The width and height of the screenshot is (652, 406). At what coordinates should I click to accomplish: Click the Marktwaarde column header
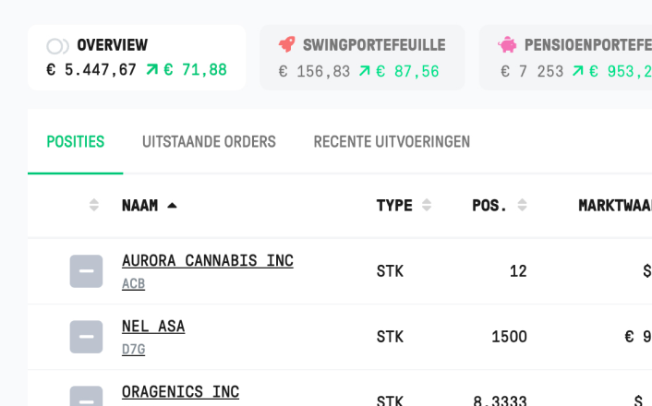[615, 205]
